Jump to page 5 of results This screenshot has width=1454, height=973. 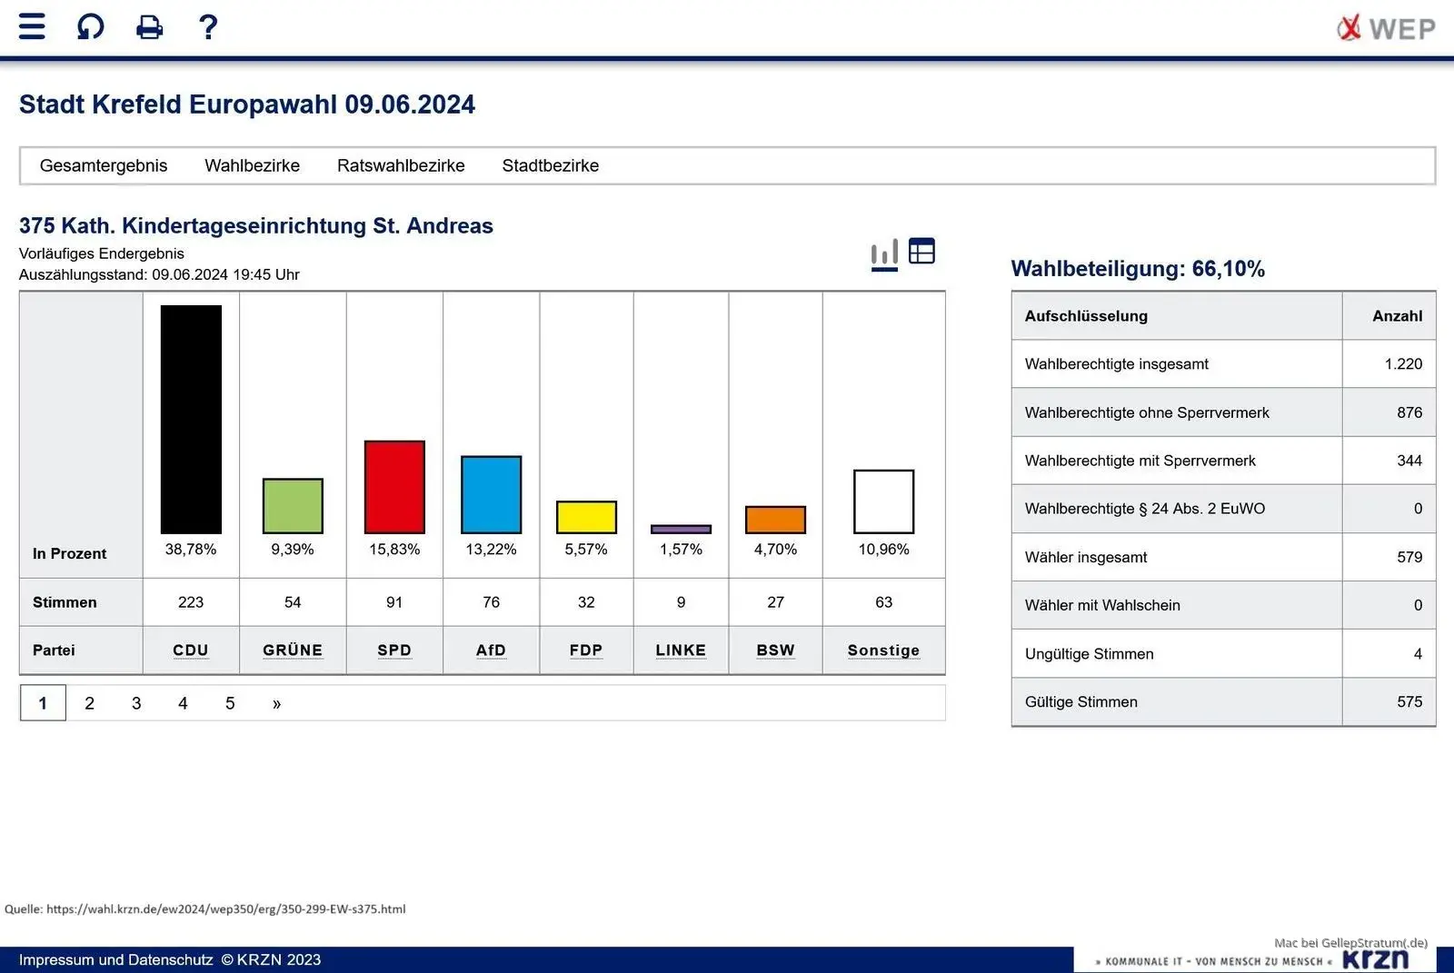(230, 703)
